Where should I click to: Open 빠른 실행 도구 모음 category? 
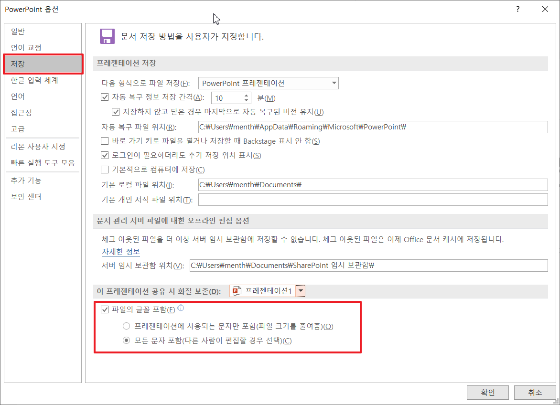pos(43,163)
